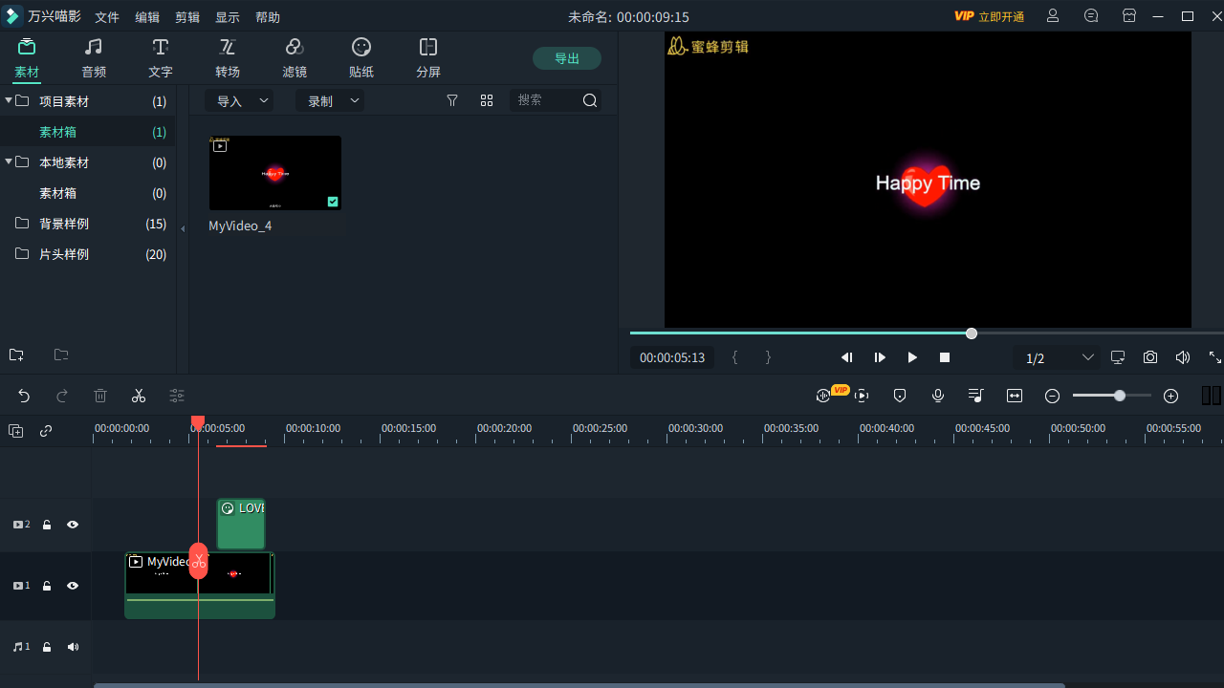Open the 1/2 playback quality dropdown
The width and height of the screenshot is (1224, 688).
click(1056, 357)
